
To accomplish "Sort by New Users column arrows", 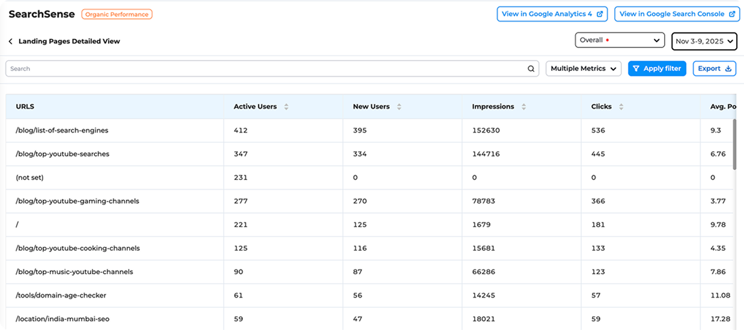I will click(399, 107).
